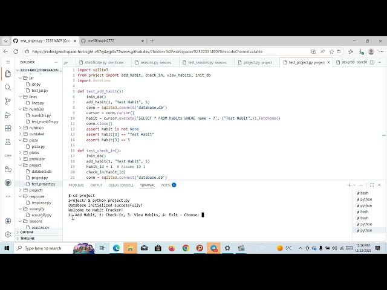Screen dimensions: 387x290
Task: Open numb3rs.py in the explorer
Action: [41, 115]
